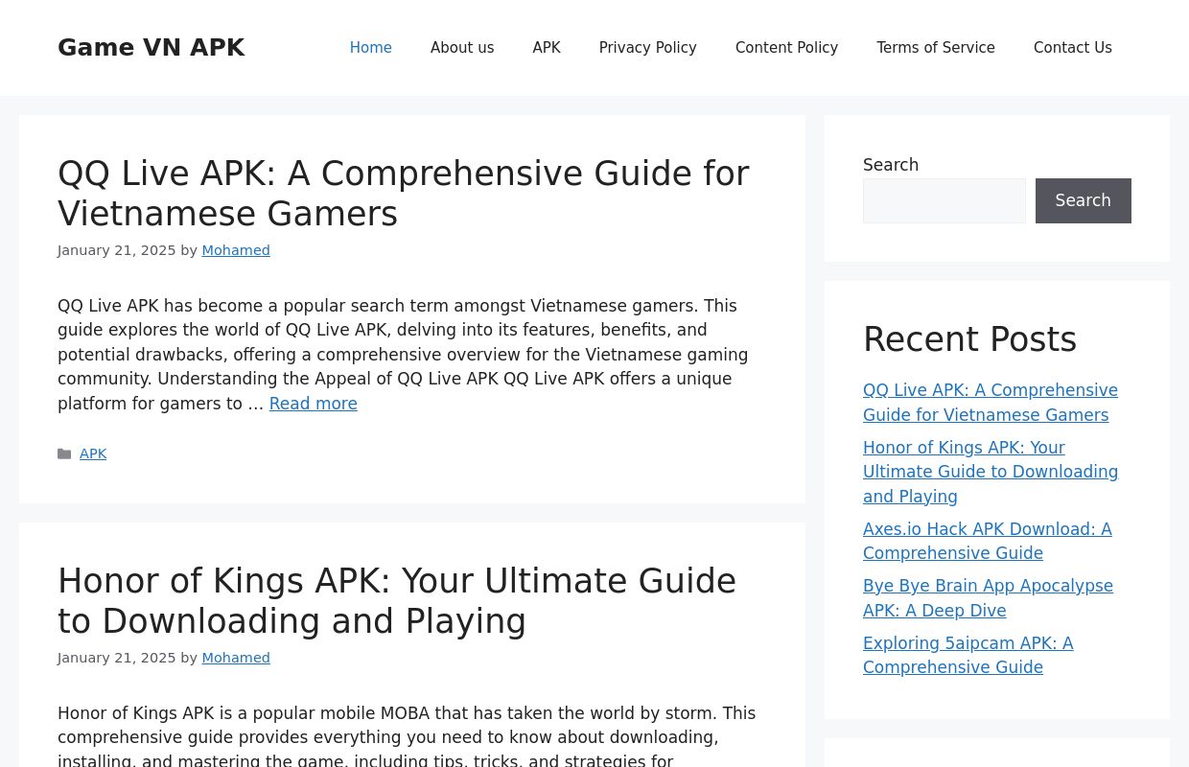Open author Mohamed on Honor of Kings post
This screenshot has height=767, width=1189.
(x=236, y=658)
